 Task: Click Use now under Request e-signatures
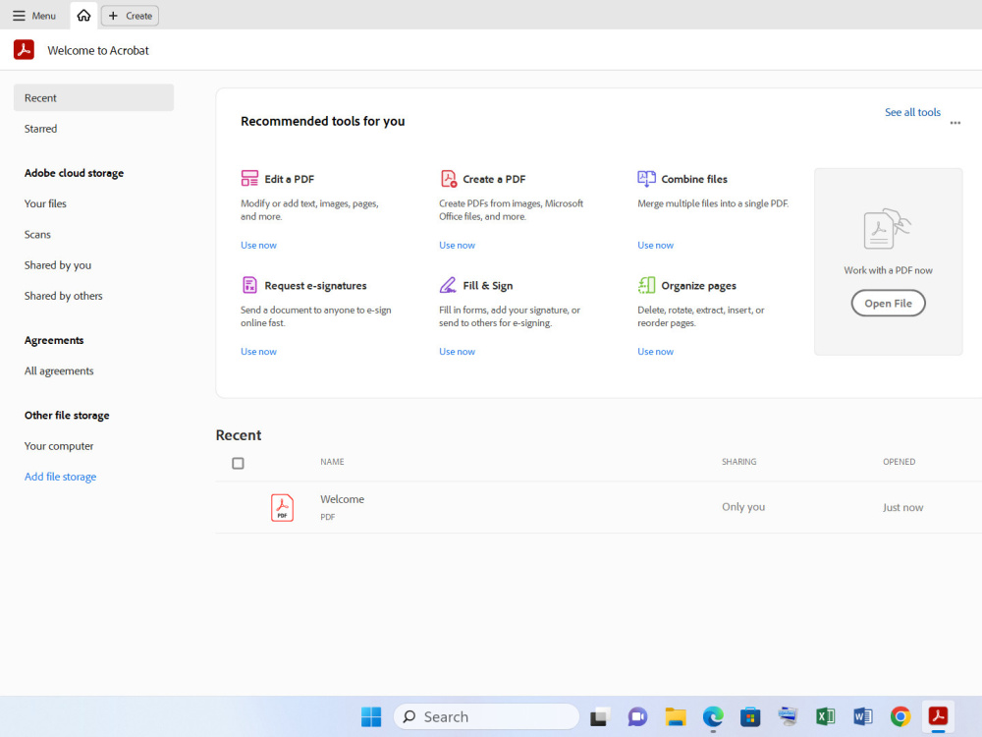(258, 352)
